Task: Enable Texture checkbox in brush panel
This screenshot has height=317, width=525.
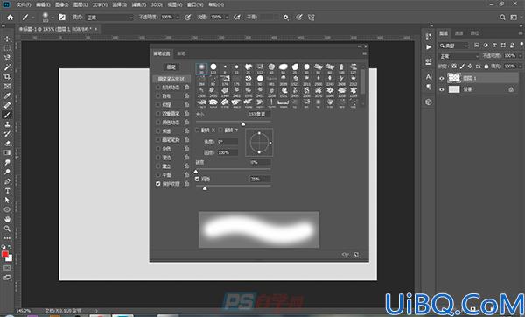Action: [158, 105]
